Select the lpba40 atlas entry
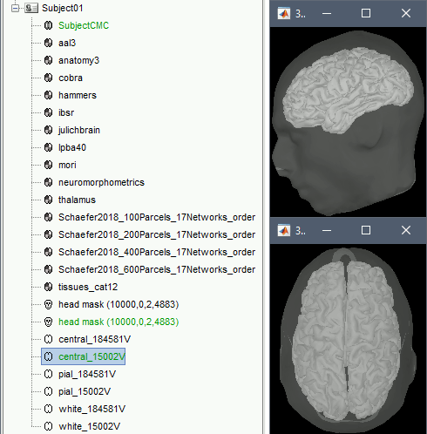 [72, 147]
